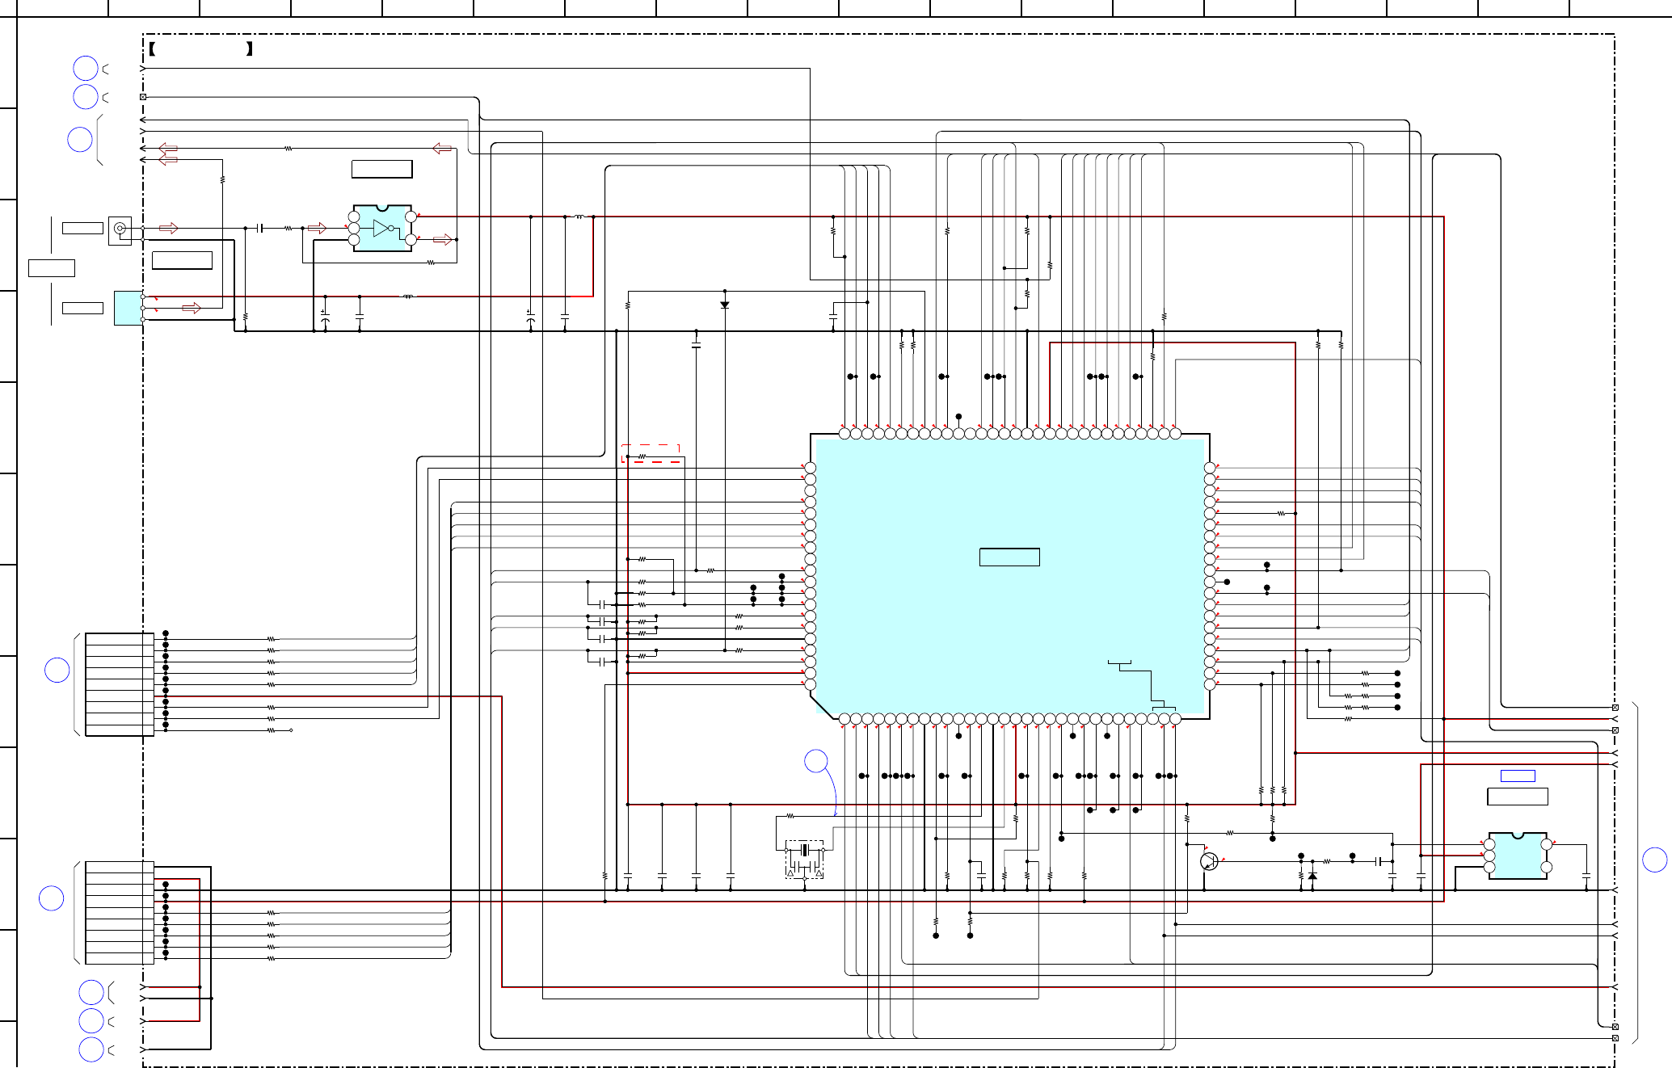Select the inverter buffer triangle symbol
Viewport: 1672px width, 1068px height.
click(x=383, y=229)
